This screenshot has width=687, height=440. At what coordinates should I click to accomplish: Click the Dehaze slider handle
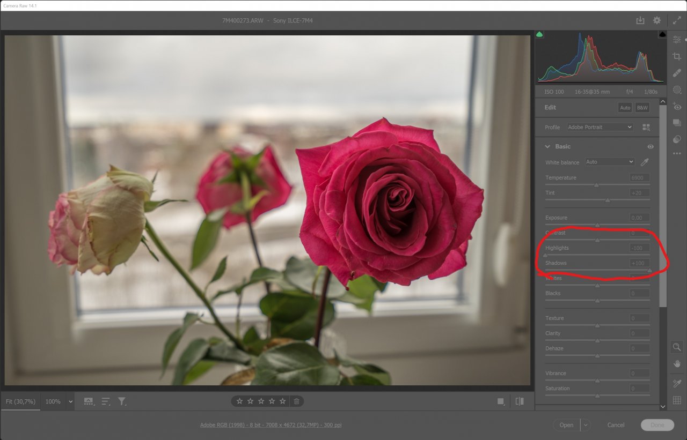coord(597,355)
